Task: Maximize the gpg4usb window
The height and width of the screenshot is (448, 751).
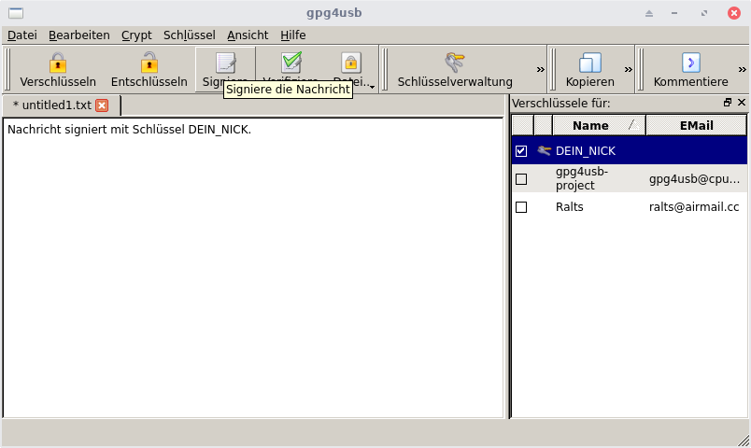Action: (704, 13)
